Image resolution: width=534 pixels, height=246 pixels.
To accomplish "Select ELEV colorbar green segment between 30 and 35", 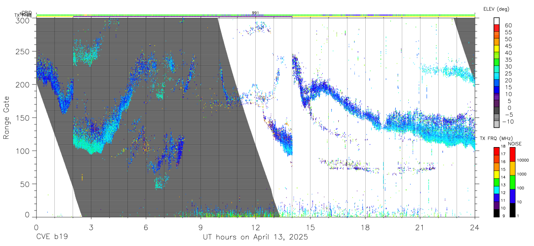I will 497,63.
